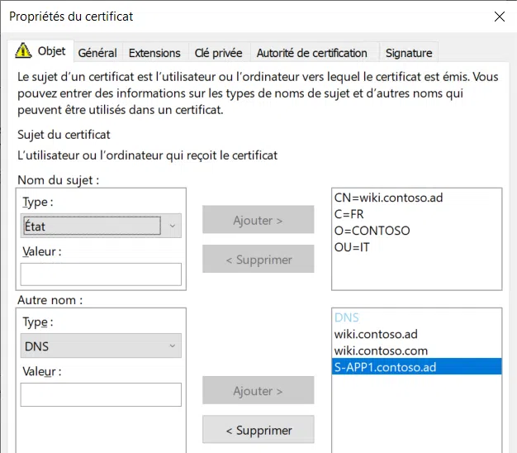The image size is (517, 453).
Task: Select the S-APP1.contoso.ad DNS entry
Action: pyautogui.click(x=385, y=366)
